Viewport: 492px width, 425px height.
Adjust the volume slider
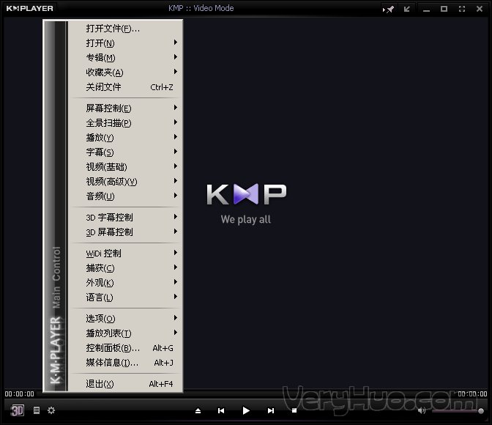point(458,410)
